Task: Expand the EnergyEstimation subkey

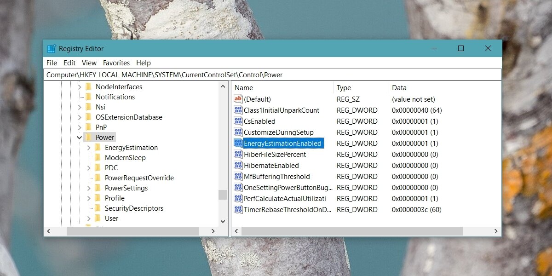Action: (x=89, y=148)
